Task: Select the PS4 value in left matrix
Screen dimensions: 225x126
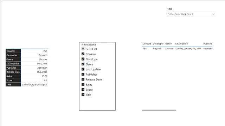Action: click(x=45, y=51)
